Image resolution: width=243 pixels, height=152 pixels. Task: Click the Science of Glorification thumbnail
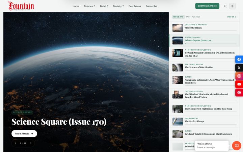pos(178,68)
